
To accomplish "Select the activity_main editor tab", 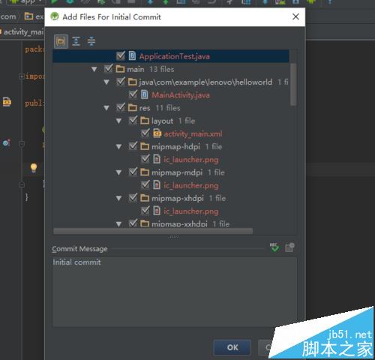I will pos(22,32).
